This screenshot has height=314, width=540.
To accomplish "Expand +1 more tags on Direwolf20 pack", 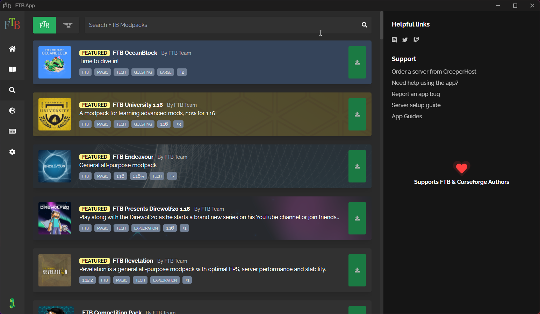I will (184, 228).
